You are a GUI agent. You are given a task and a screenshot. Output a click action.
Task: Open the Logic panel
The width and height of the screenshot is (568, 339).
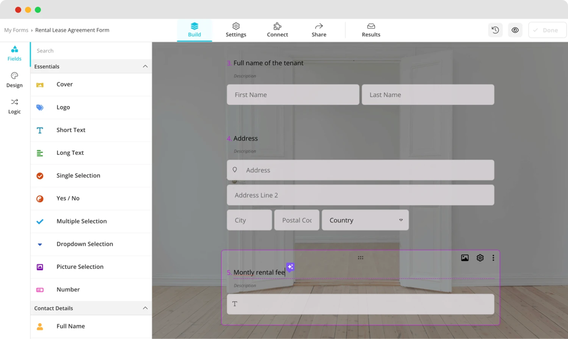14,107
